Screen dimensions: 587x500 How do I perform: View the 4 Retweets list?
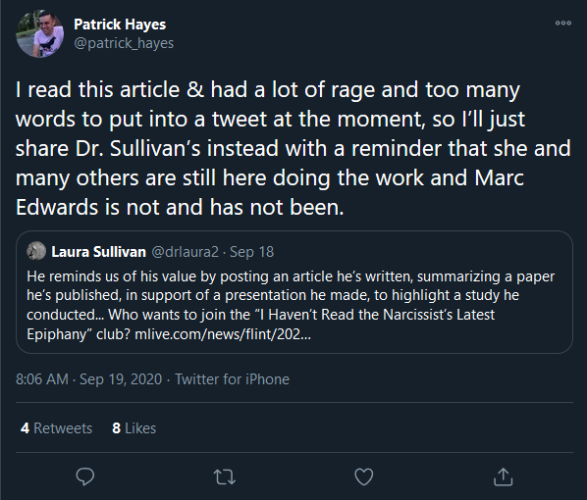[57, 428]
